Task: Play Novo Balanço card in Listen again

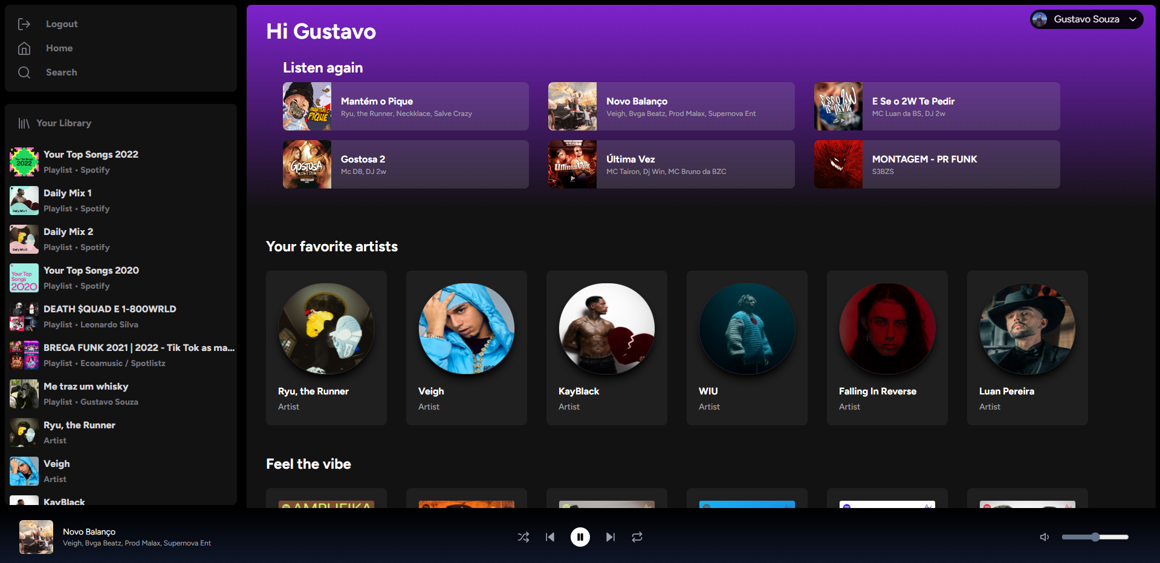Action: coord(671,106)
